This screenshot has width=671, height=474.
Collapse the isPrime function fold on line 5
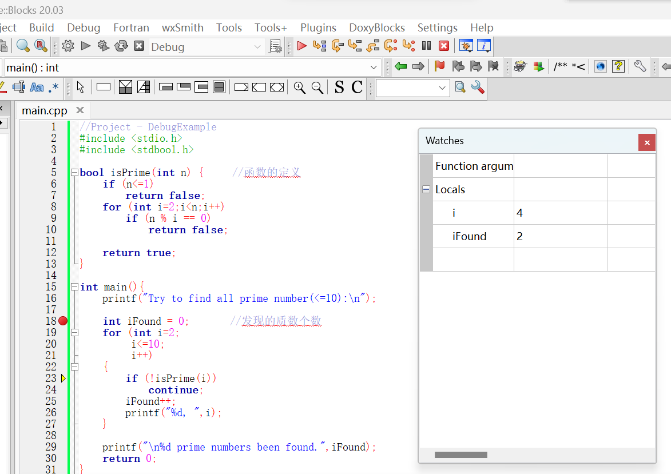point(74,173)
